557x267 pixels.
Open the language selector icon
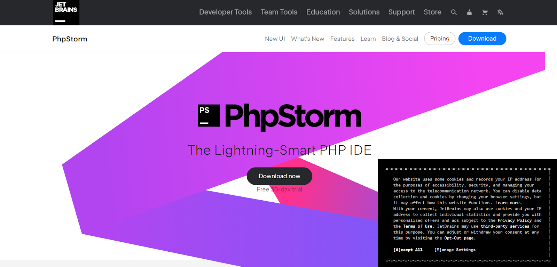tap(500, 13)
